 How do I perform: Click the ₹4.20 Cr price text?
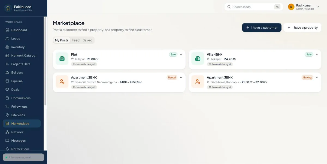230,59
